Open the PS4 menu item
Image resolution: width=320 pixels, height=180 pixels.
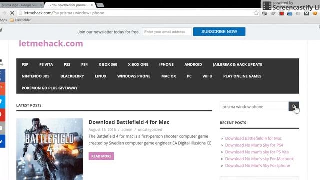[x=84, y=64]
